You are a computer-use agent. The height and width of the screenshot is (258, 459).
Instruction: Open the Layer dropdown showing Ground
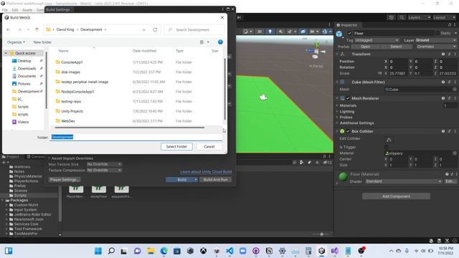click(436, 40)
